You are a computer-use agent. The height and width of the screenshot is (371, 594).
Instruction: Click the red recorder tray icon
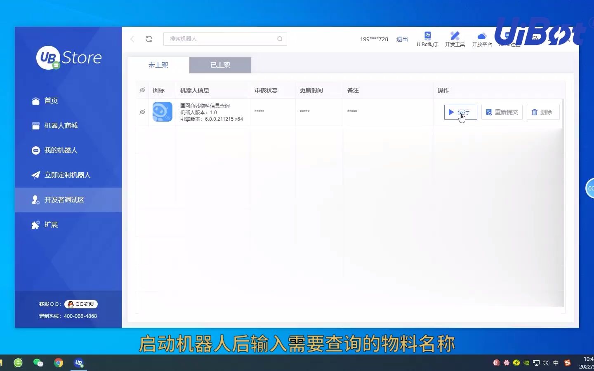pyautogui.click(x=497, y=363)
